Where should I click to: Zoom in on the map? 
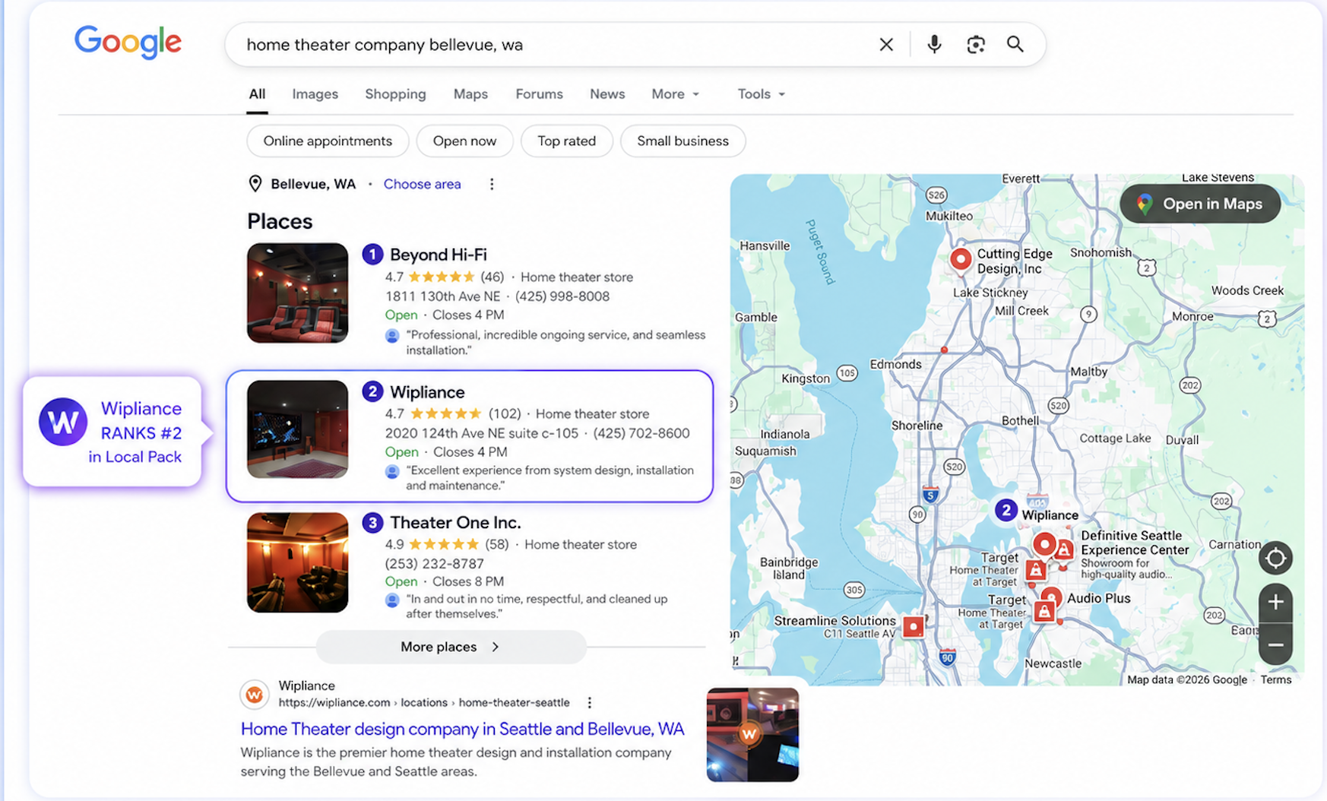[1275, 603]
